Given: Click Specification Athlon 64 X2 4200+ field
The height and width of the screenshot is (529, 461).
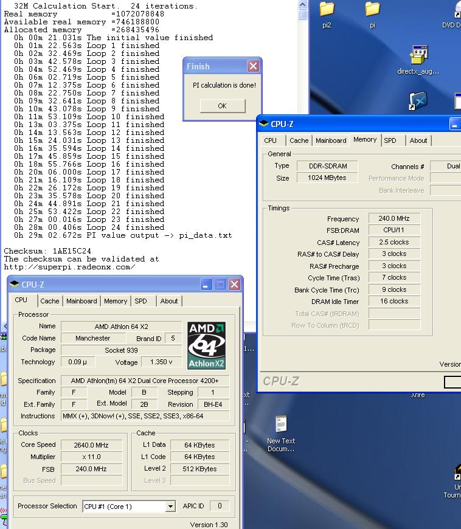Looking at the screenshot, I should point(145,381).
